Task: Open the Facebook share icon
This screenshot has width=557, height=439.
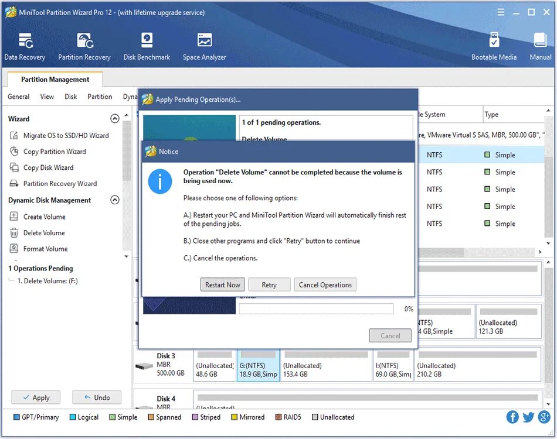Action: click(x=512, y=417)
